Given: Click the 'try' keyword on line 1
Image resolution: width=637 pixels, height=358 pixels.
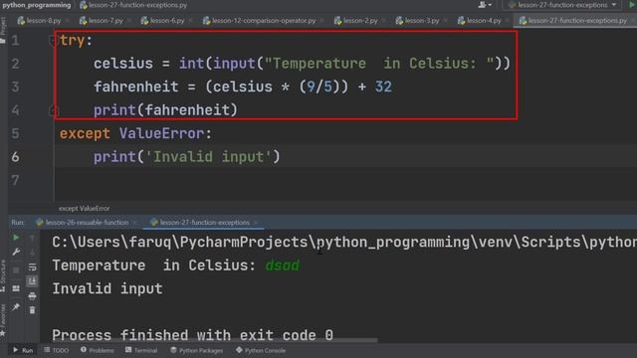Looking at the screenshot, I should [73, 40].
